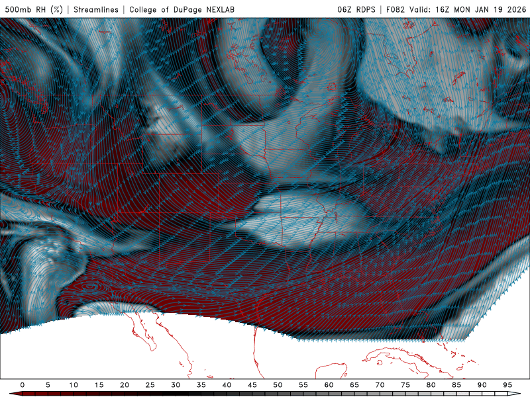530x397 pixels.
Task: Select the "10" value on the color scale
Action: tap(74, 385)
